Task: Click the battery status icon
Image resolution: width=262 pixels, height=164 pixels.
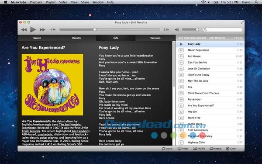Action: (216, 2)
